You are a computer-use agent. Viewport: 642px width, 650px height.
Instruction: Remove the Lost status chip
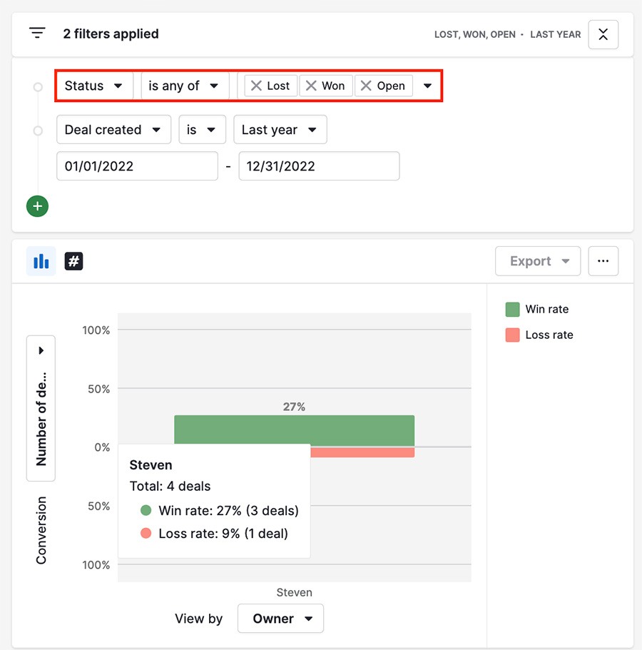pyautogui.click(x=258, y=86)
